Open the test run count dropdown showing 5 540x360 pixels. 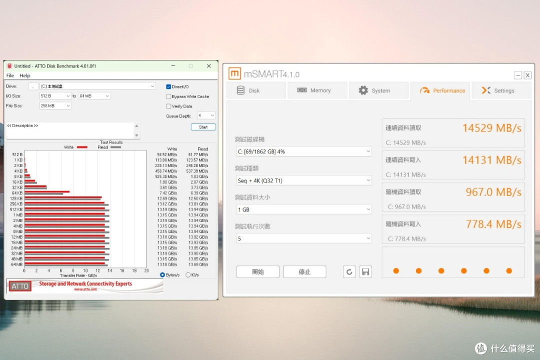point(304,238)
